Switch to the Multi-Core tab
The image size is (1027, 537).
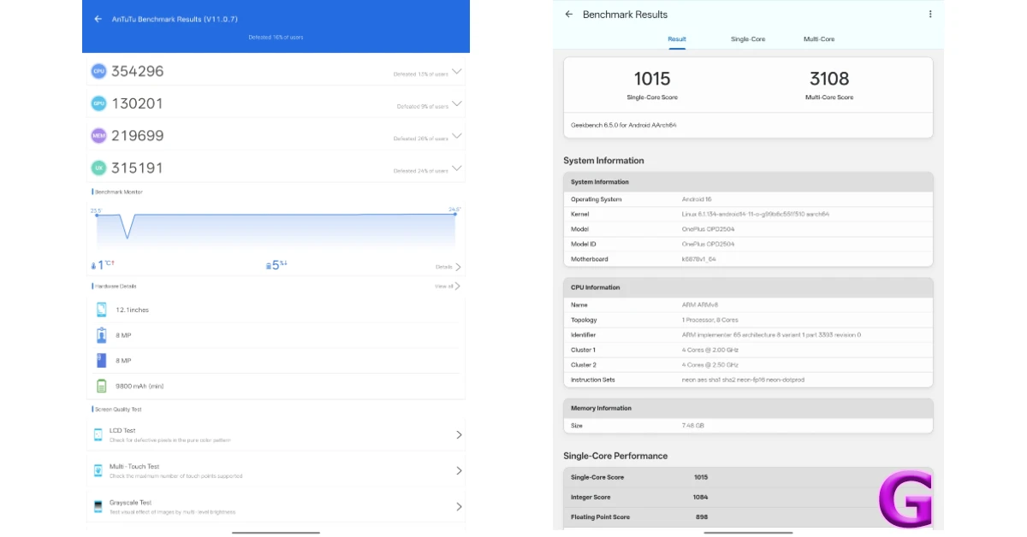point(818,39)
